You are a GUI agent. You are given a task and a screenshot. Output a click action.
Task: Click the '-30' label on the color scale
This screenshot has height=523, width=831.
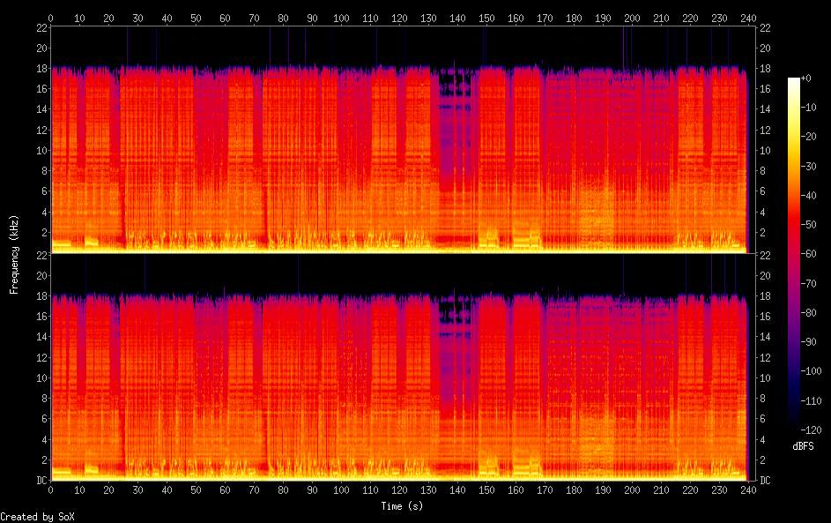[812, 168]
